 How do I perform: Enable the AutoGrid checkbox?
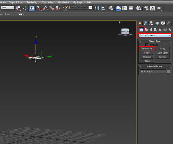pyautogui.click(x=146, y=45)
